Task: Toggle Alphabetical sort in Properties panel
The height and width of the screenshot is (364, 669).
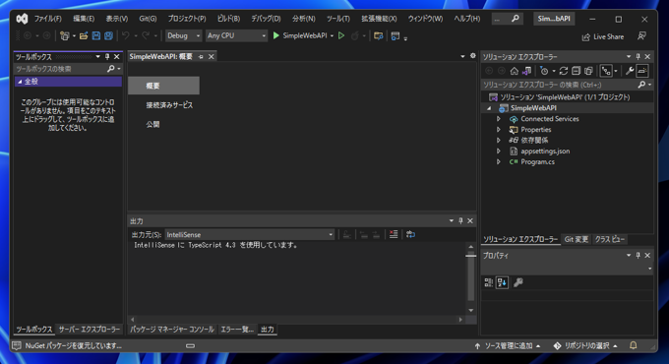Action: tap(502, 282)
